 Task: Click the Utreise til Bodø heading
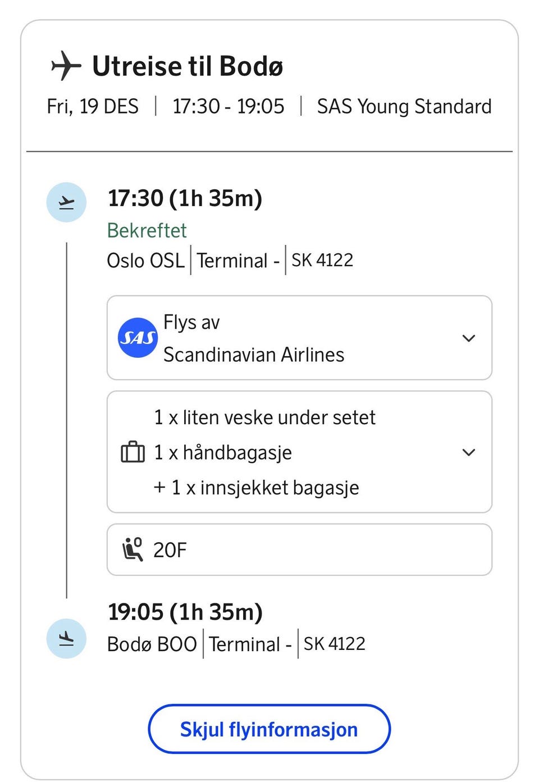point(188,66)
